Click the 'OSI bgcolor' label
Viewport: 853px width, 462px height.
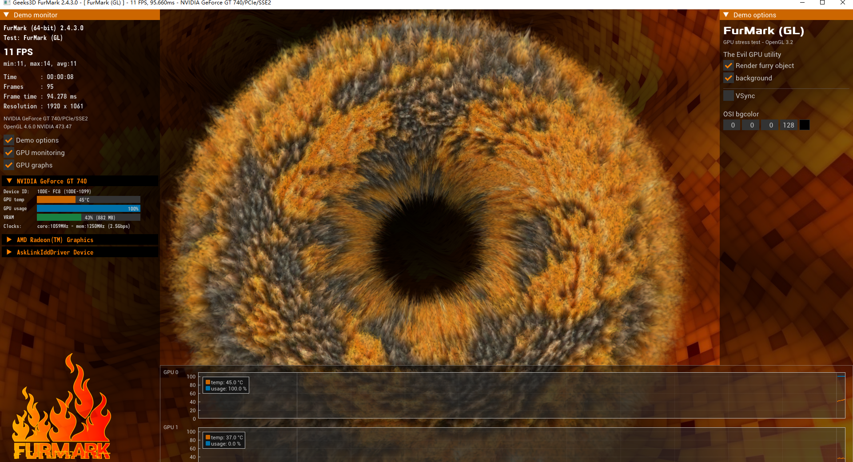tap(741, 114)
